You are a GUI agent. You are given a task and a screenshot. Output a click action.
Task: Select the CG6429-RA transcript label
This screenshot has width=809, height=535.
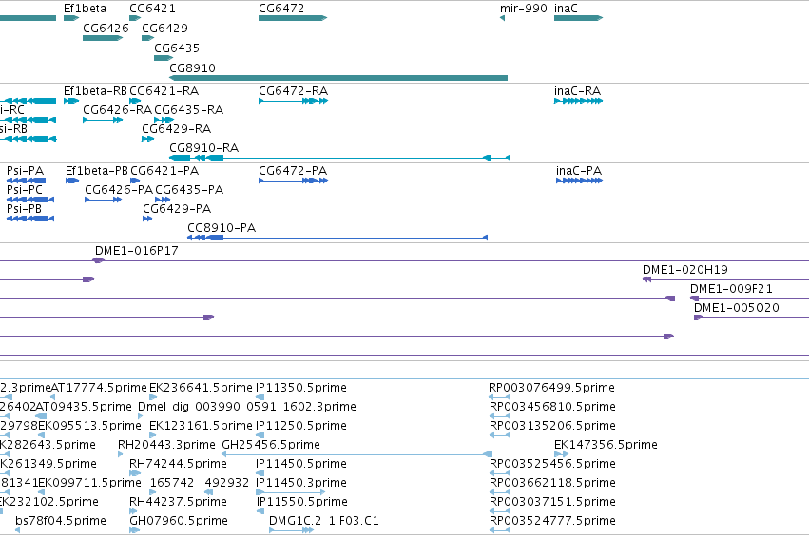click(177, 128)
